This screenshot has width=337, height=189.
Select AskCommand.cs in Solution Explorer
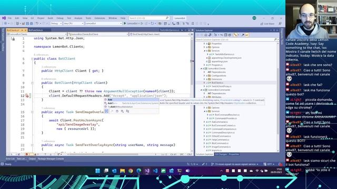220,122
